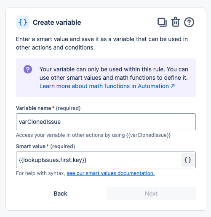This screenshot has height=217, width=211.
Task: Click the Create variable heading
Action: (x=57, y=22)
